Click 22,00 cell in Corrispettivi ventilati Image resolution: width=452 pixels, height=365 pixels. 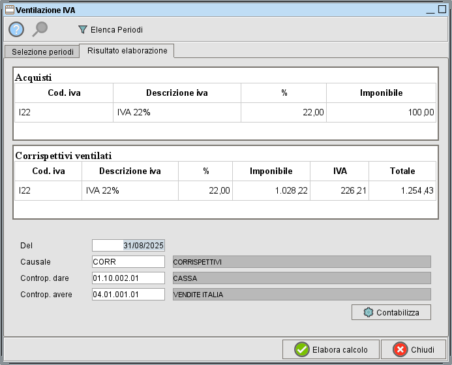(x=205, y=191)
